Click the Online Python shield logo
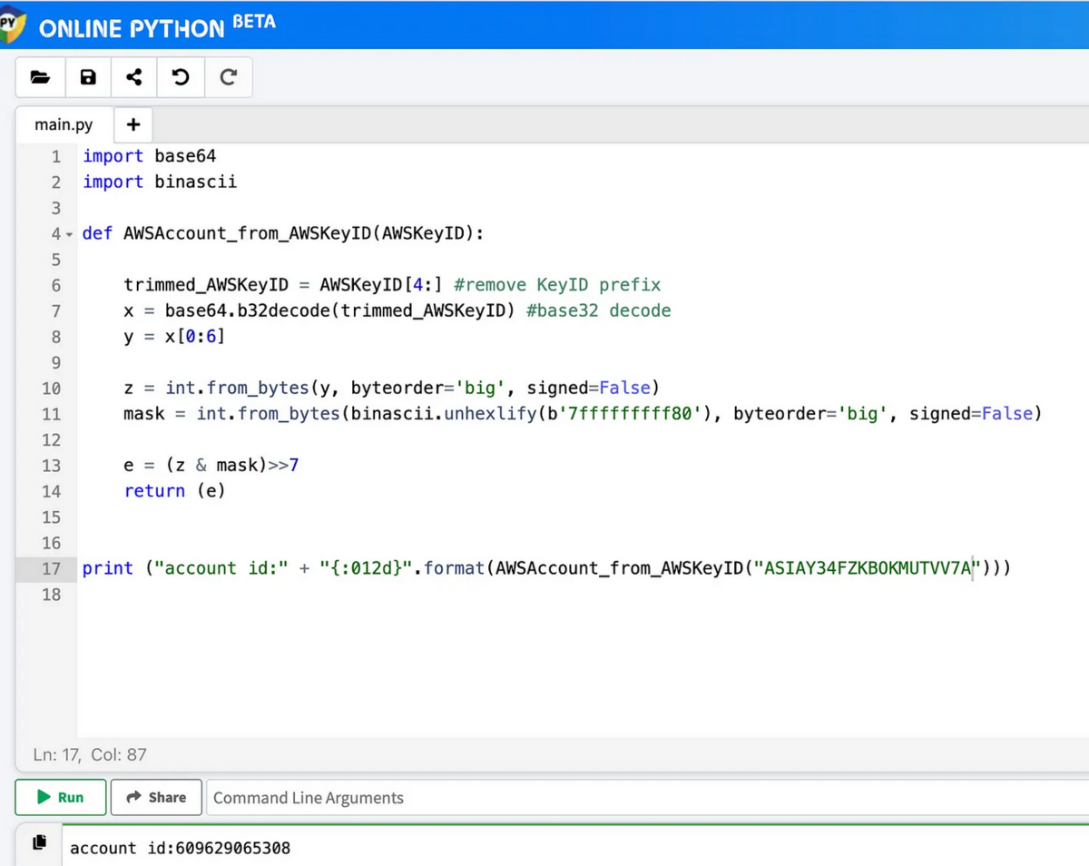Viewport: 1089px width, 866px height. tap(12, 25)
